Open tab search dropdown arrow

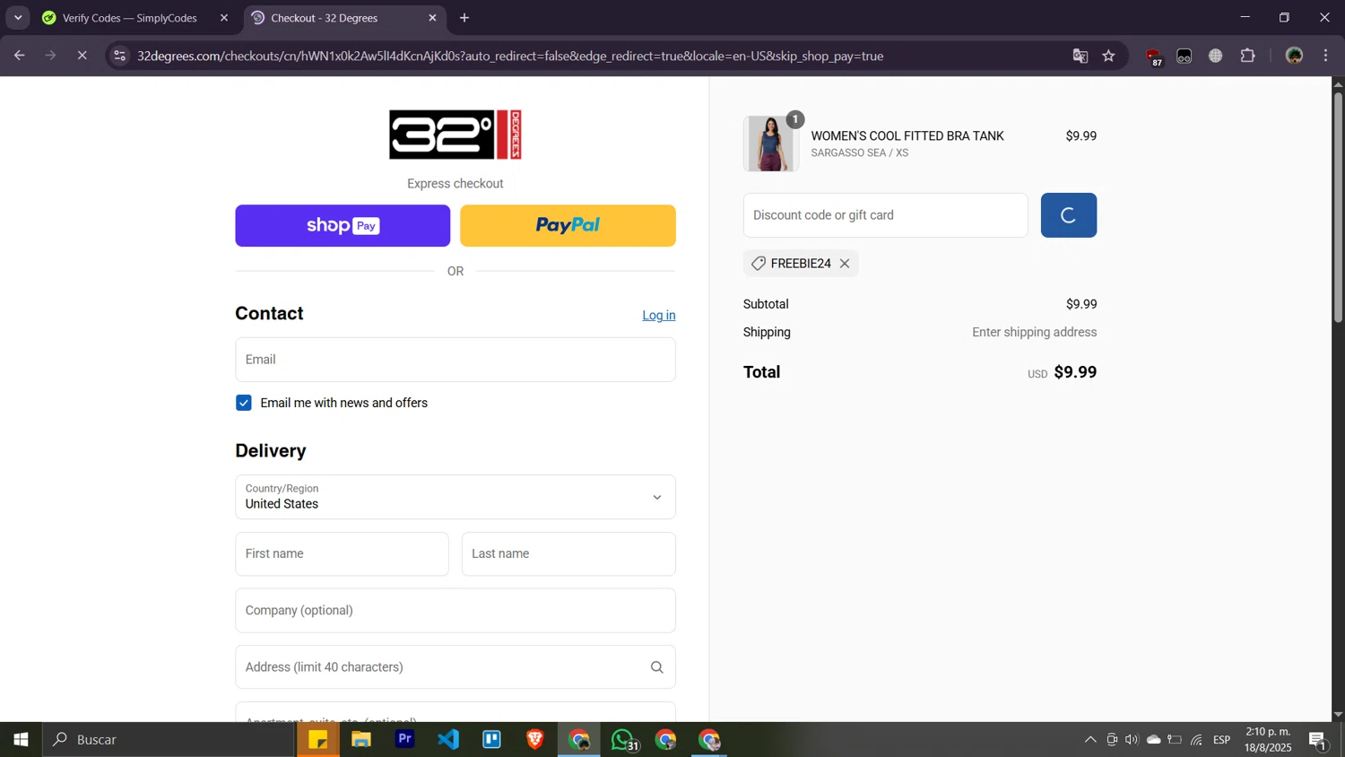pos(18,18)
